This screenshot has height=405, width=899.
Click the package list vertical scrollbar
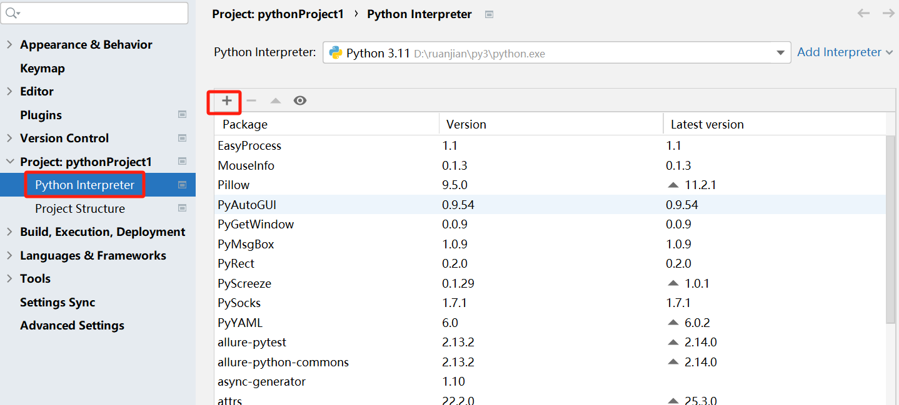891,230
